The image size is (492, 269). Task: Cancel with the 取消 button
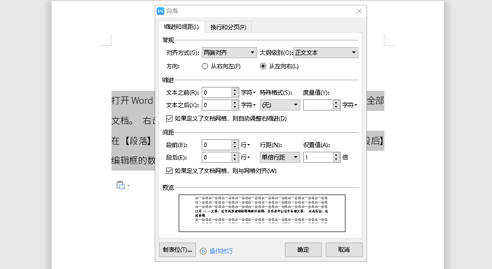pos(344,250)
